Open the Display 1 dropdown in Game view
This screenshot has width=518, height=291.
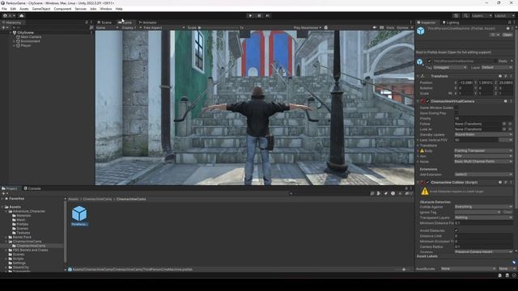tap(131, 27)
